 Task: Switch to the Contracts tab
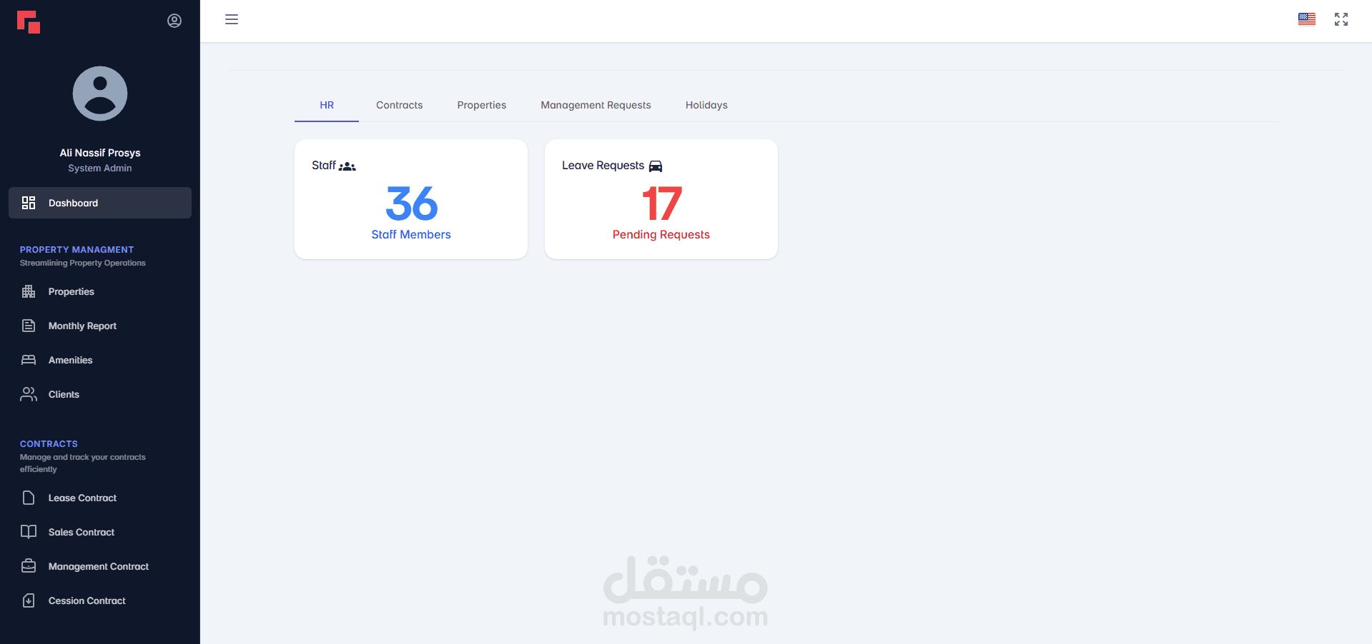tap(399, 105)
